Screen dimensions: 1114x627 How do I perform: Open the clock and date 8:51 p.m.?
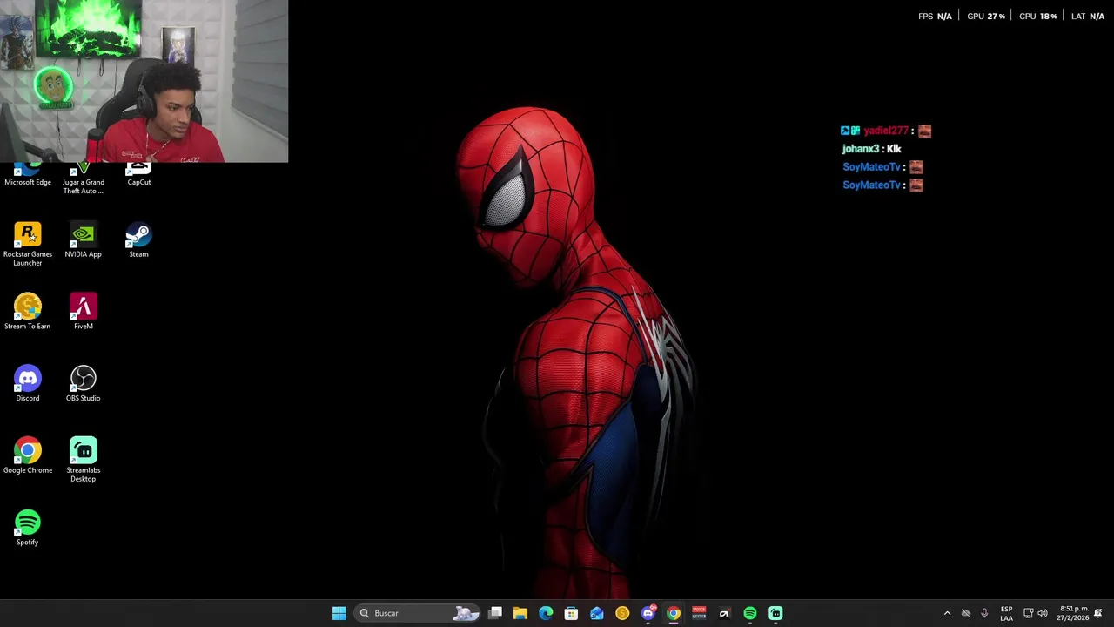pos(1073,613)
